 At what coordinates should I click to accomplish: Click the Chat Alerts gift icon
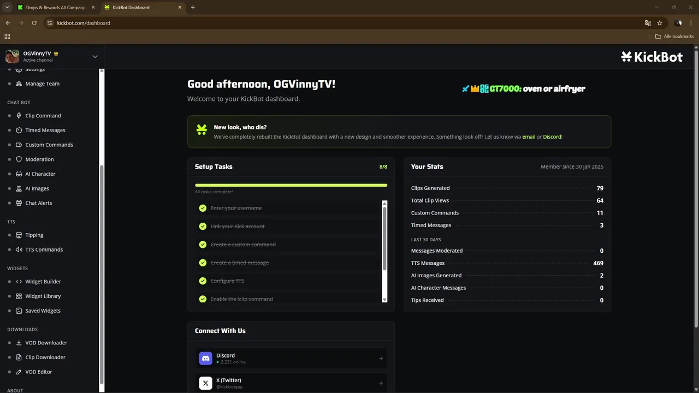[19, 203]
